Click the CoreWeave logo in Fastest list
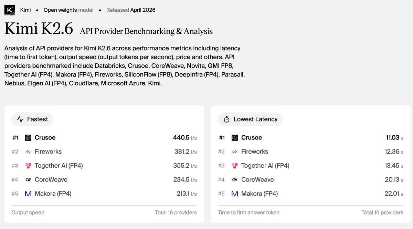This screenshot has height=229, width=413. point(28,180)
